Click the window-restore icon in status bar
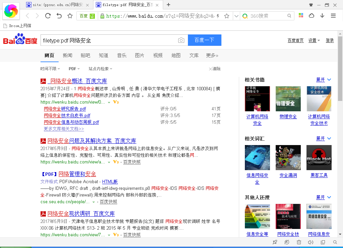343x248 pixels. point(323,242)
